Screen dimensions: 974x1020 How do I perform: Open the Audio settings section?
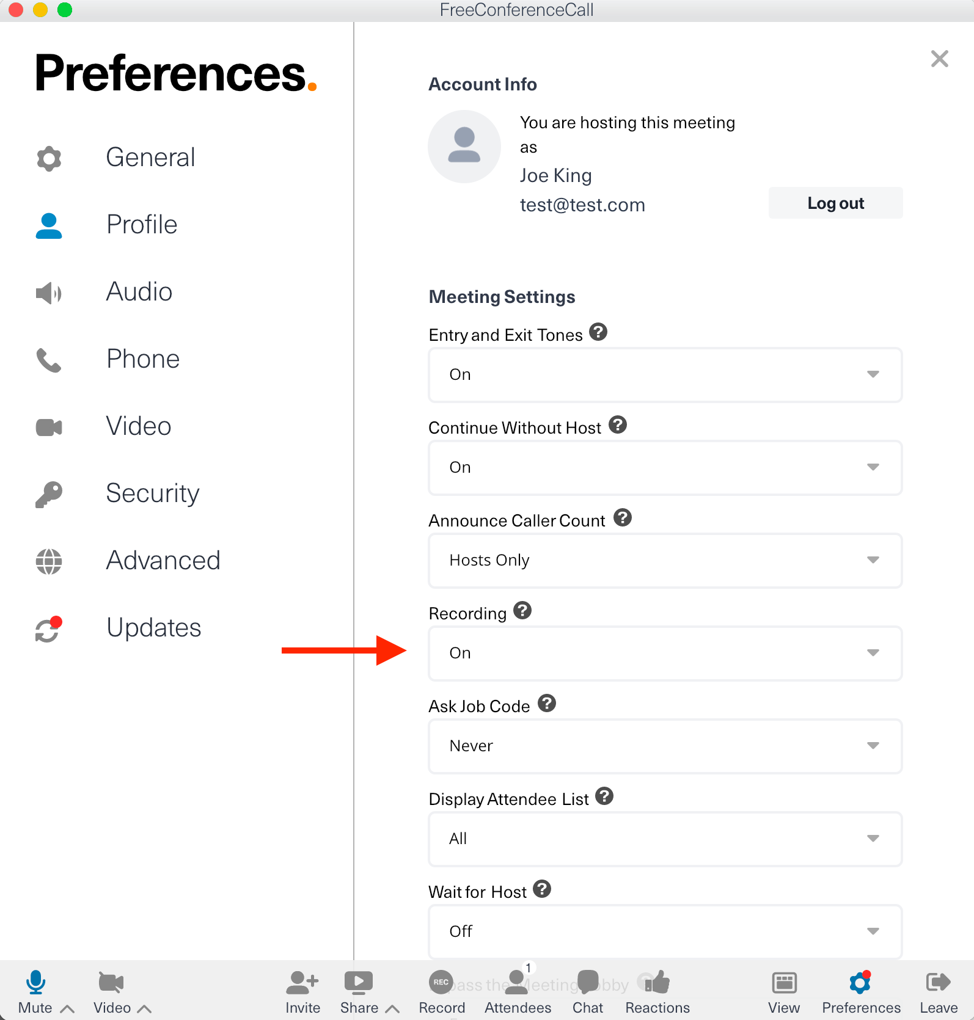[139, 292]
